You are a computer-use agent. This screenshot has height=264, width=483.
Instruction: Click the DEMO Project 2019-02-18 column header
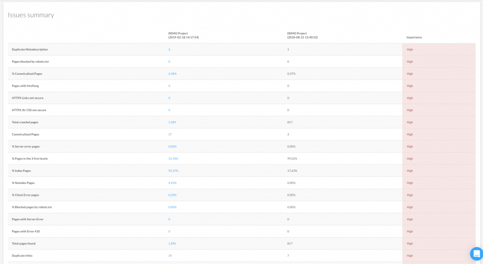pos(183,35)
